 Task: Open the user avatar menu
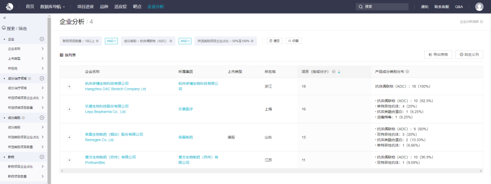(x=479, y=6)
